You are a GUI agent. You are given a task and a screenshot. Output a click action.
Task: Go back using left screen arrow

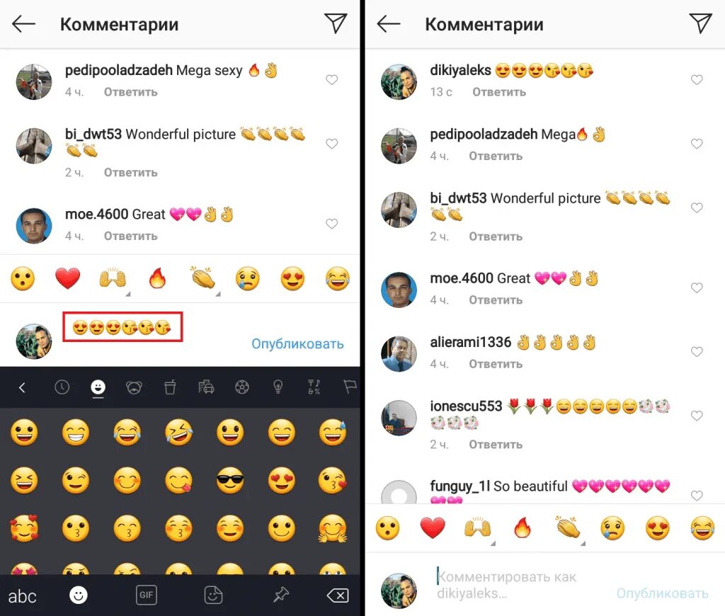23,23
